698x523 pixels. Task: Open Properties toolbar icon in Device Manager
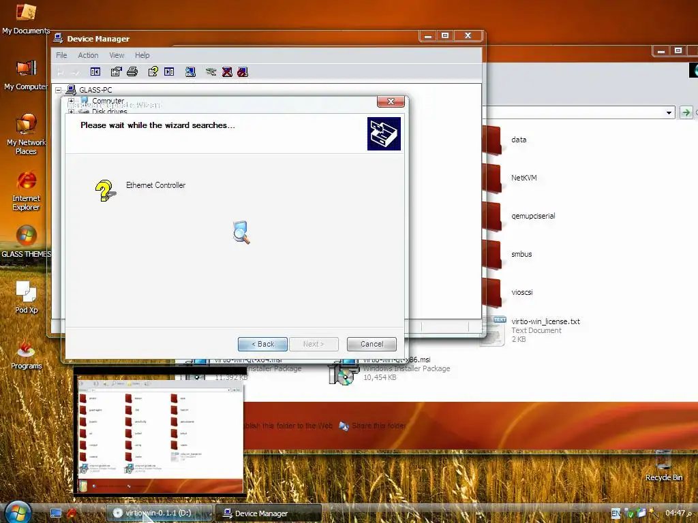point(116,72)
